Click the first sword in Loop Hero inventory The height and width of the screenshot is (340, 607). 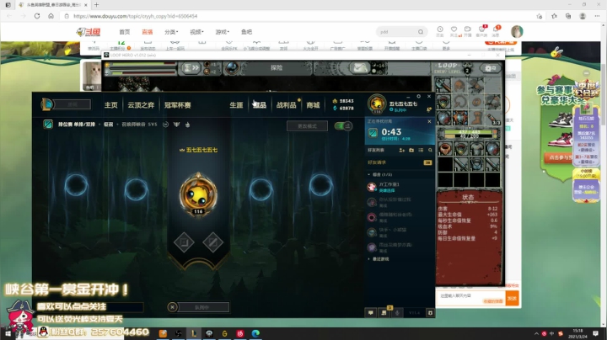tap(460, 165)
